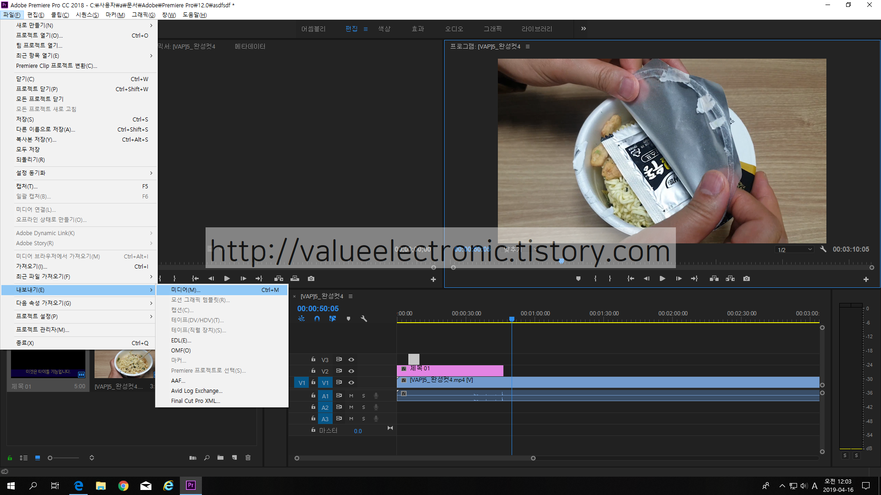
Task: Expand the workspace overflow chevron
Action: point(583,28)
